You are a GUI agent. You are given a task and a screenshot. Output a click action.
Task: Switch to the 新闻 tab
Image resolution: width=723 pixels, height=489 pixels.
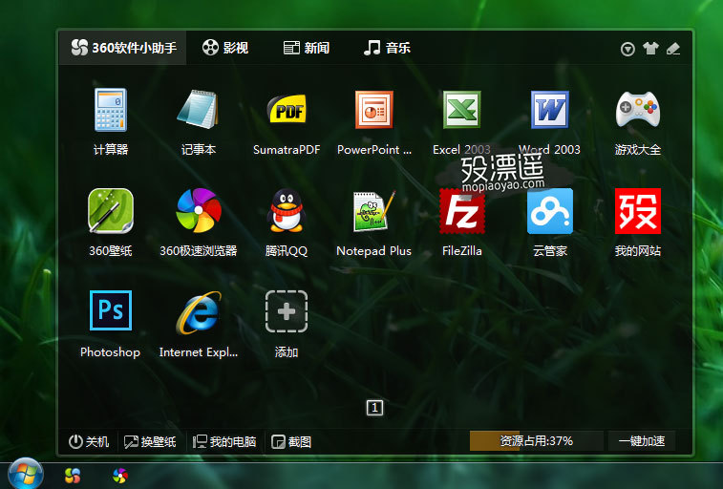coord(307,48)
